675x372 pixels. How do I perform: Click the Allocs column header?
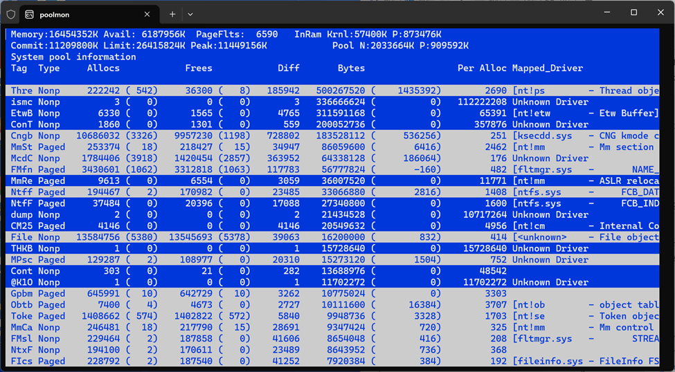coord(103,68)
